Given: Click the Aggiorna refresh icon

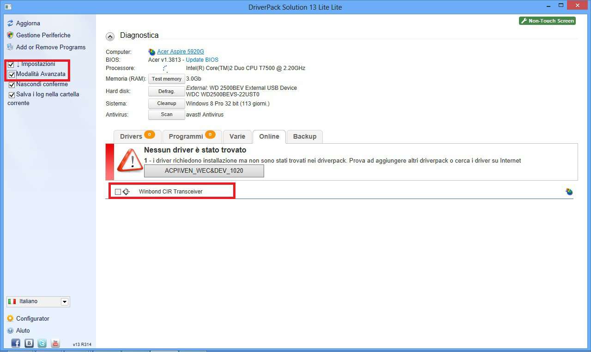Looking at the screenshot, I should pyautogui.click(x=10, y=23).
